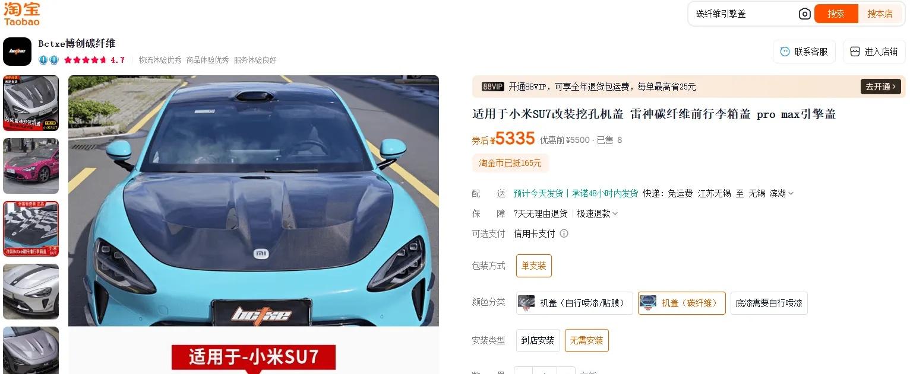
Task: Open the pink car thumbnail image
Action: (31, 166)
